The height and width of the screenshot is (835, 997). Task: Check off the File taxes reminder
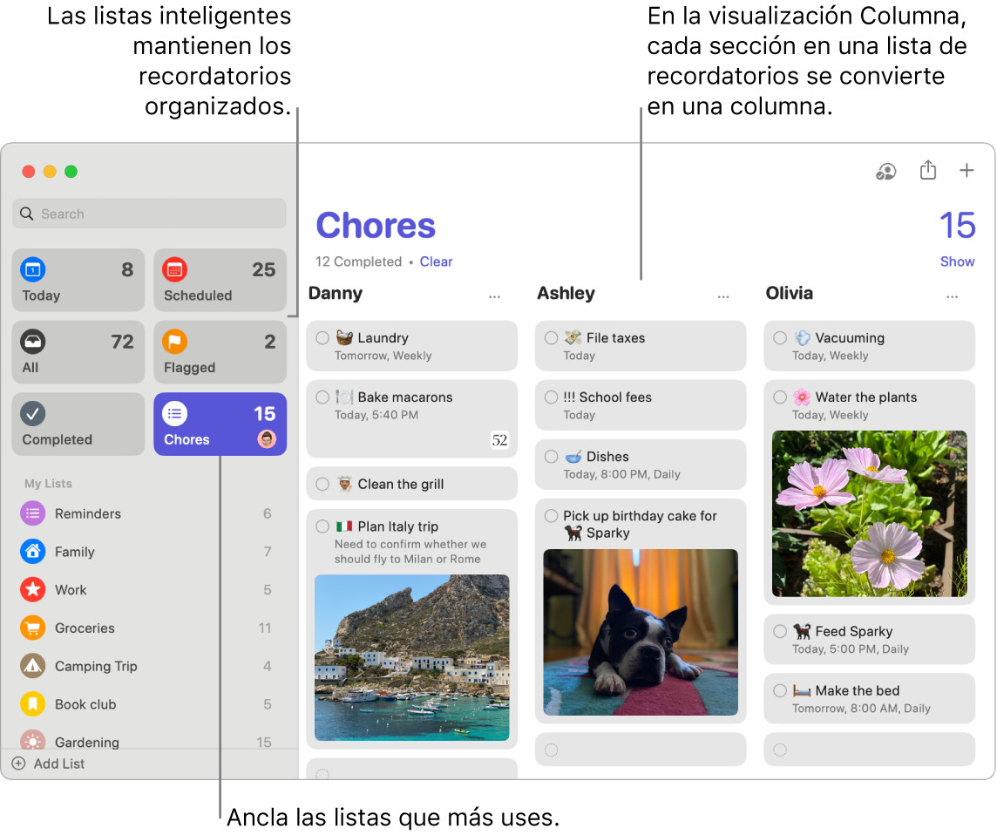click(550, 337)
